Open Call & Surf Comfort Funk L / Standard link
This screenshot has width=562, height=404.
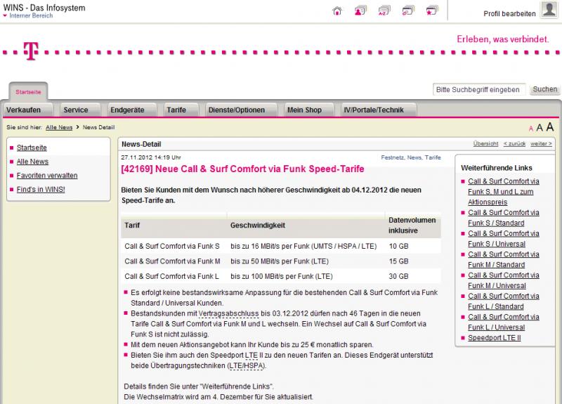pos(503,301)
